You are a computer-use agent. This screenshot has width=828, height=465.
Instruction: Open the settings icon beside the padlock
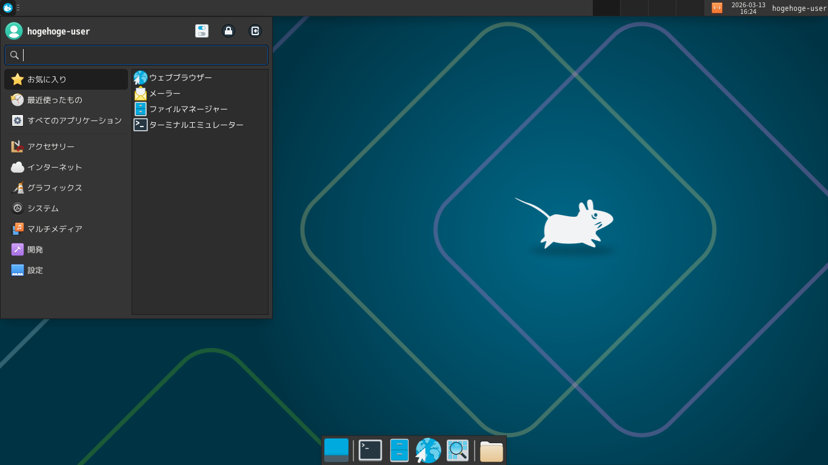[x=202, y=31]
